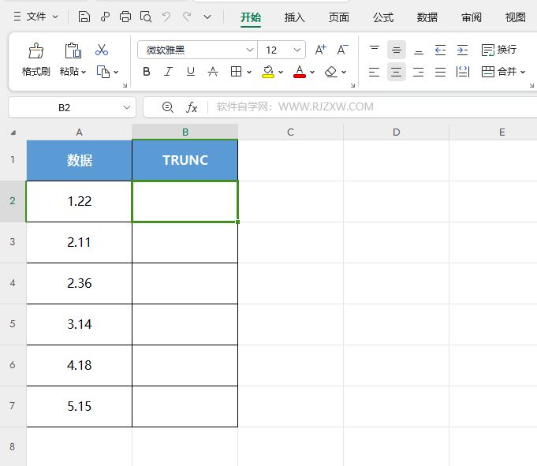Click the Insert Function fx icon
The width and height of the screenshot is (537, 466).
(192, 107)
